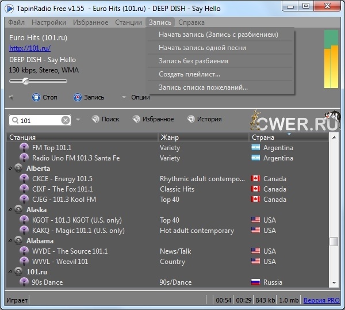The height and width of the screenshot is (310, 345).
Task: Select 'Начать запись одной песни' menu item
Action: coord(202,48)
